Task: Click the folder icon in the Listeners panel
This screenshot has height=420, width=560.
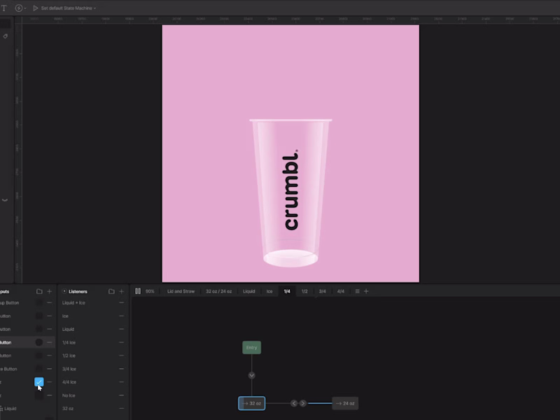Action: coord(111,291)
